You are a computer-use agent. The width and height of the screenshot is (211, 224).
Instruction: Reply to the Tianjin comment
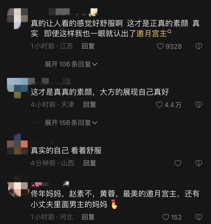coord(90,105)
